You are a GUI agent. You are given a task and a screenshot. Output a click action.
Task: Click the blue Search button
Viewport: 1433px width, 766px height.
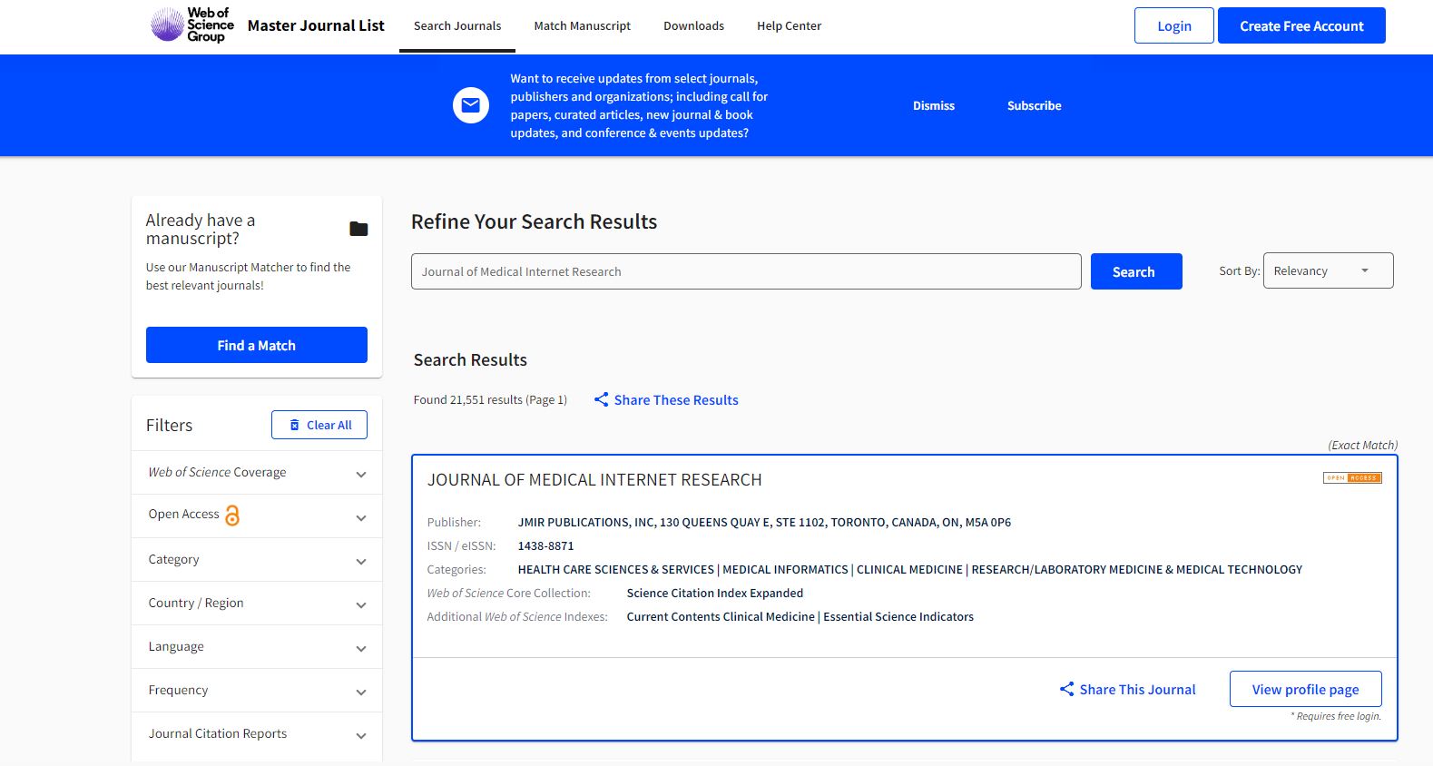[x=1136, y=271]
